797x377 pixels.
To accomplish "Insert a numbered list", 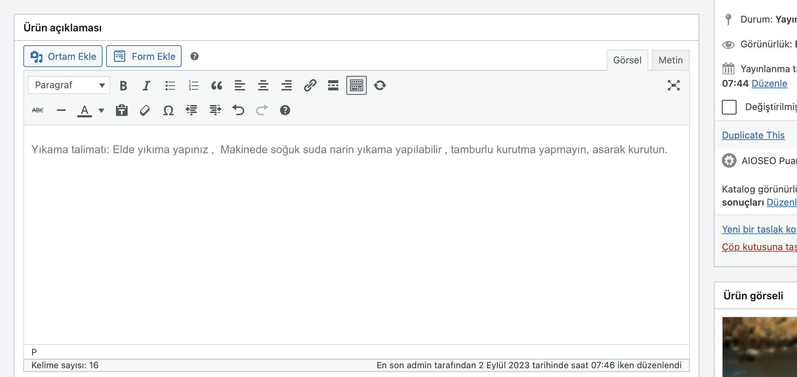I will [x=193, y=85].
